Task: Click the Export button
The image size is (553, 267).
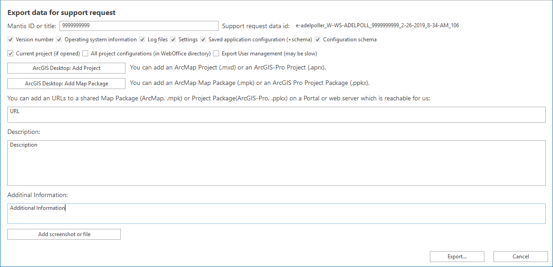Action: [457, 256]
